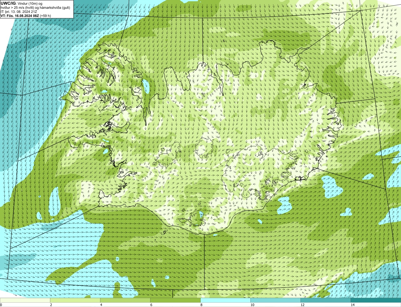The height and width of the screenshot is (307, 401).
Task: Click the legend label "8"
Action: (201, 305)
